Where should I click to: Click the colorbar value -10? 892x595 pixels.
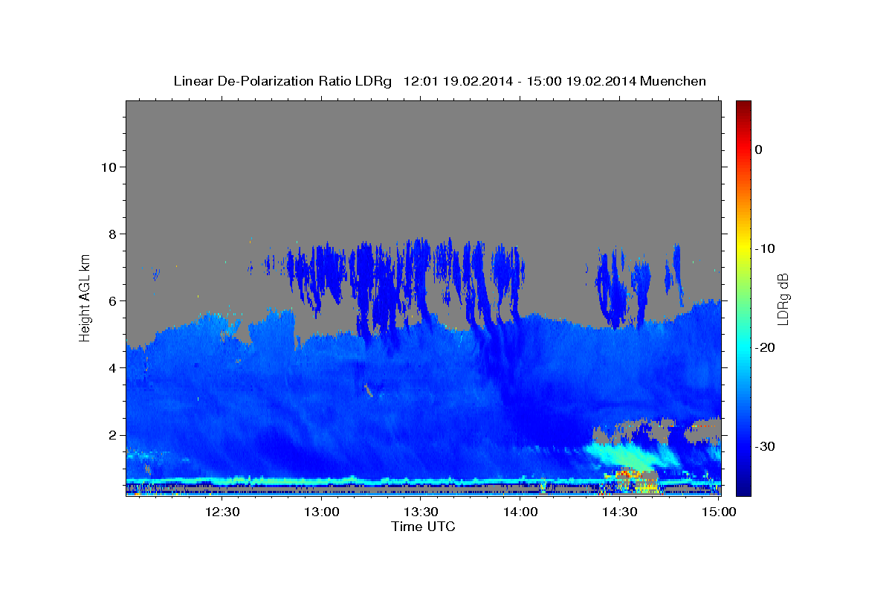pyautogui.click(x=764, y=248)
